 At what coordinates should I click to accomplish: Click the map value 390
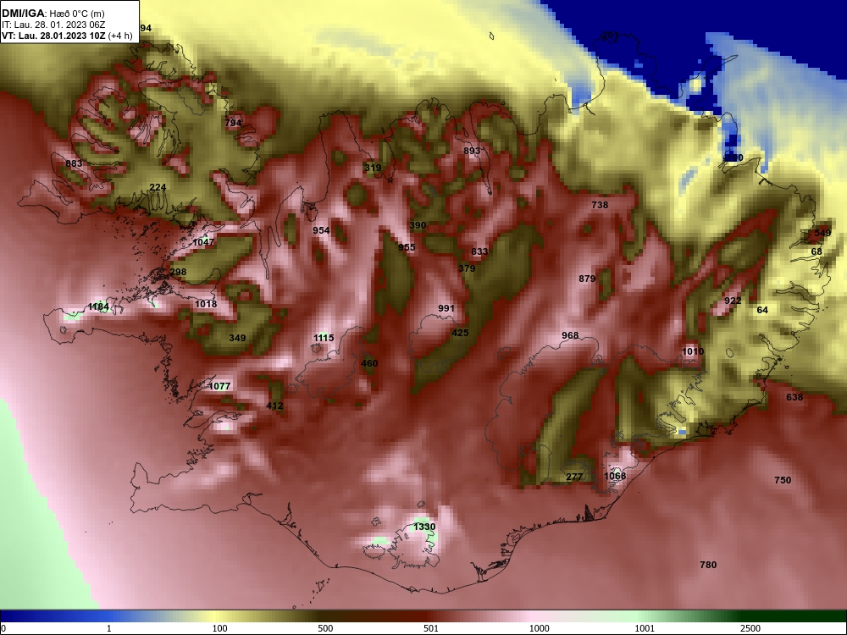pos(418,226)
